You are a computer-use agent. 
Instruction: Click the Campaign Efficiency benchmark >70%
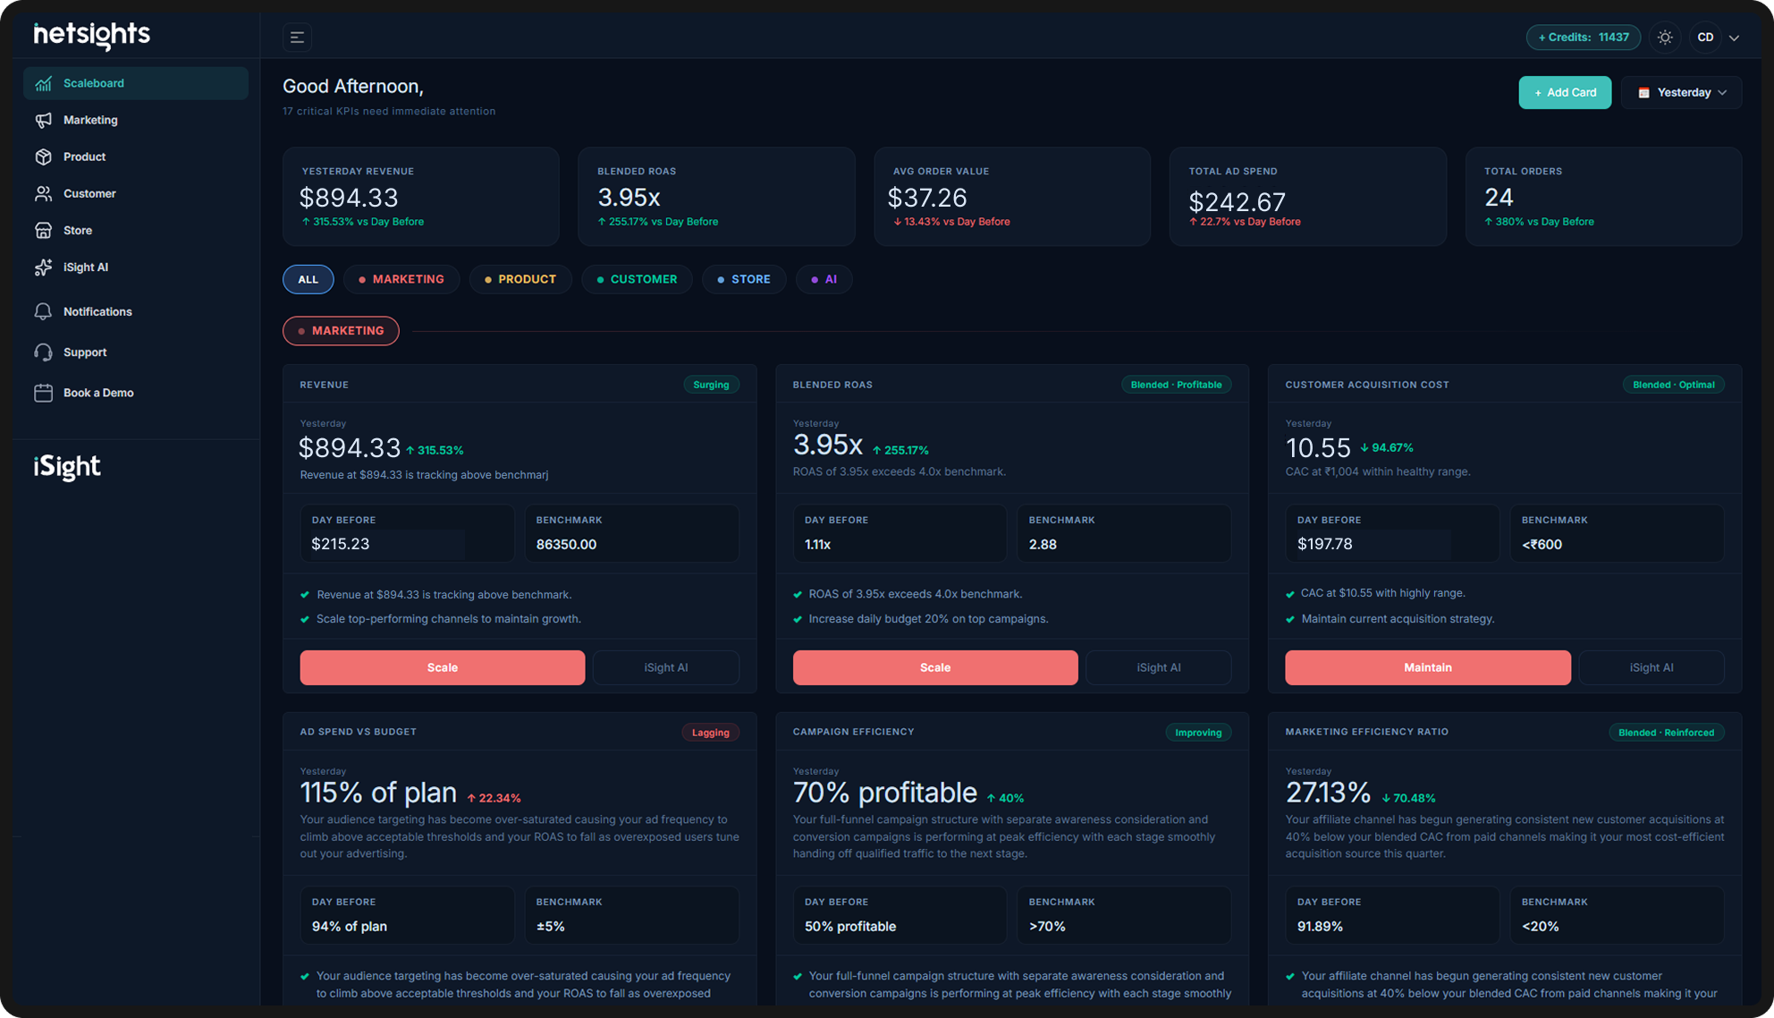tap(1046, 926)
